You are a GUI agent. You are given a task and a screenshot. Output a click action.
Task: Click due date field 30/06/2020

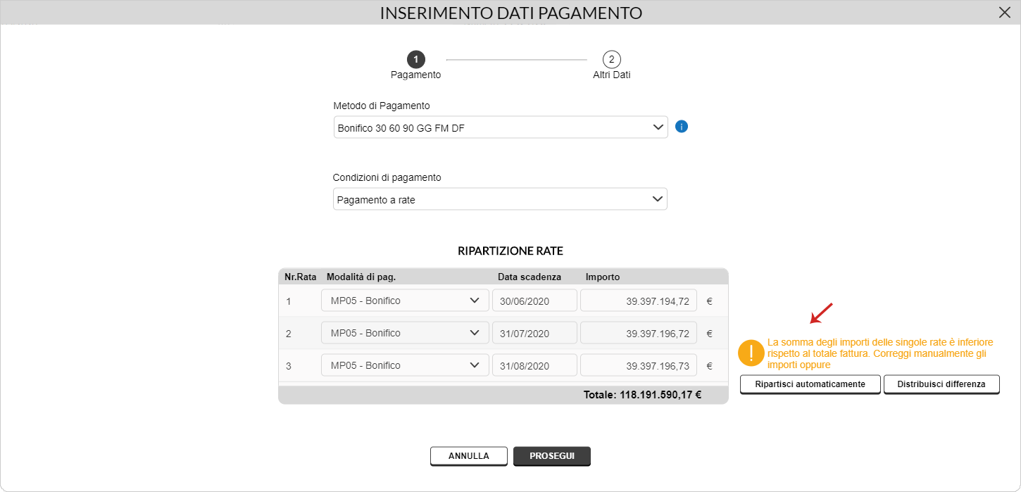(x=534, y=301)
